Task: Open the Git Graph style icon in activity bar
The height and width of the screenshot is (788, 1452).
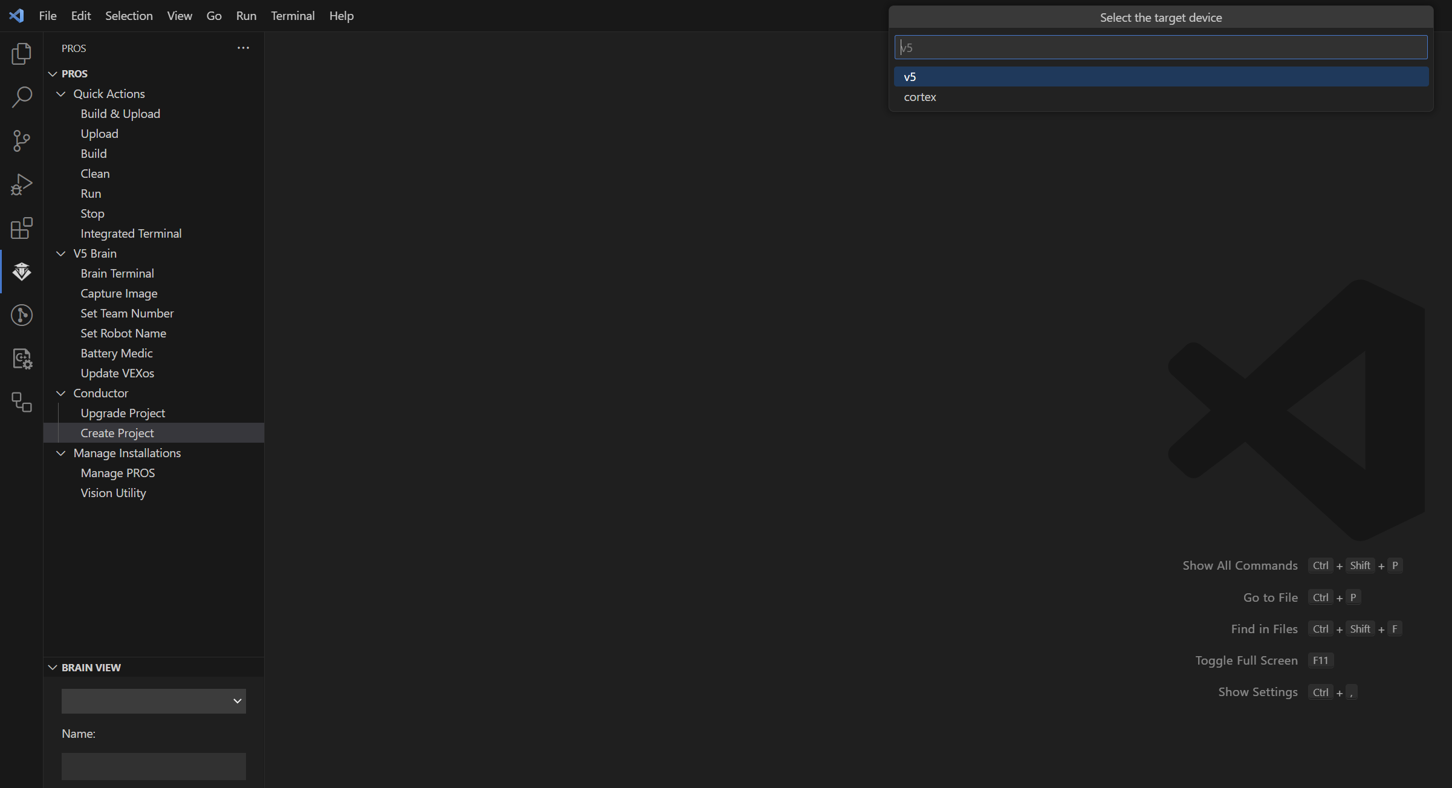Action: coord(22,315)
